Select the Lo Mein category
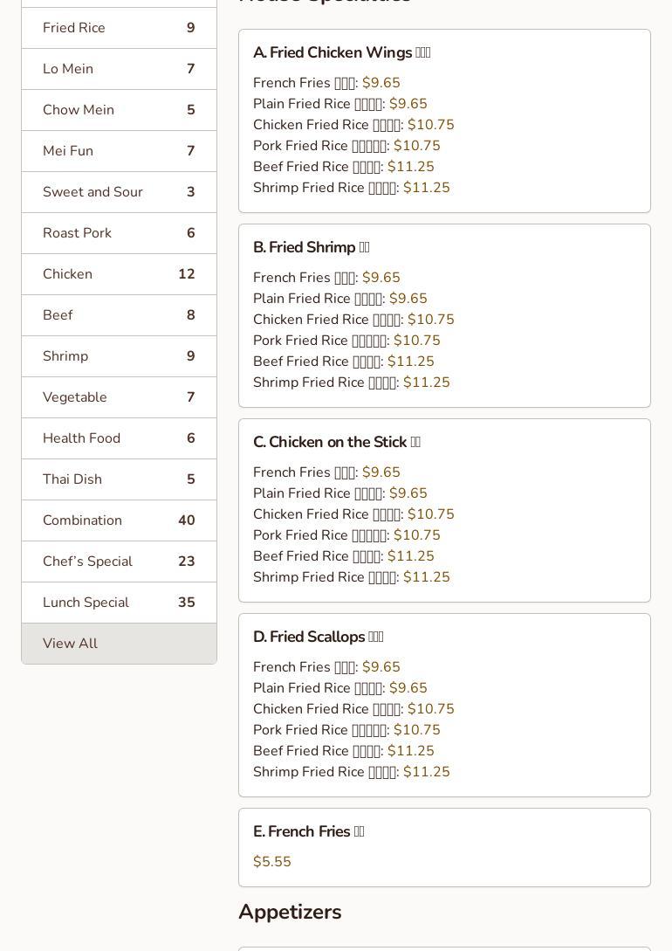672x951 pixels. [x=119, y=69]
